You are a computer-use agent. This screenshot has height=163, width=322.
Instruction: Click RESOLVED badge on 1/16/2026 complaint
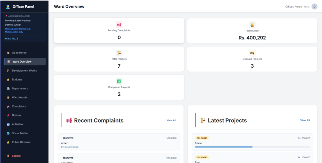[68, 158]
